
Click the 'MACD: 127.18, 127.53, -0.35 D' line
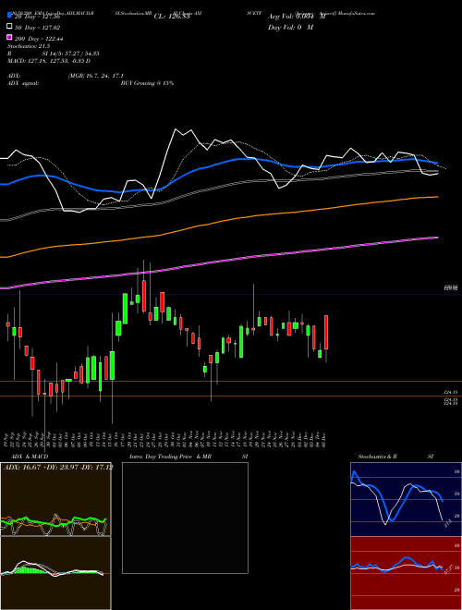(x=49, y=61)
